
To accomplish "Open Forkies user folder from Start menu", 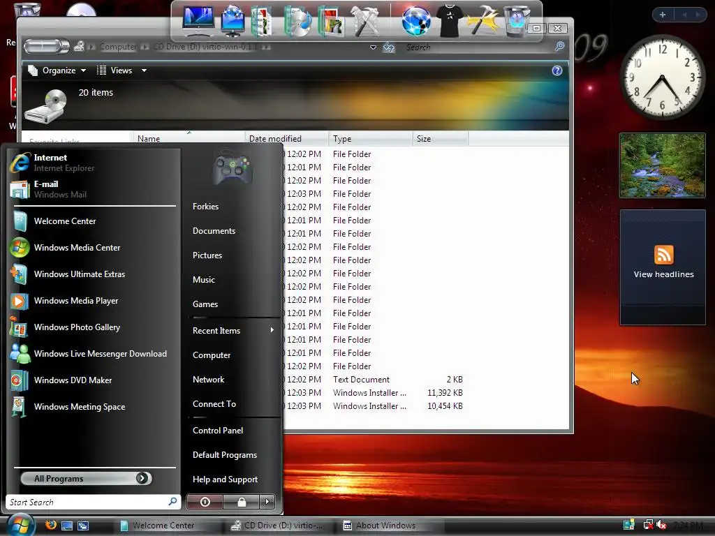I will click(206, 207).
